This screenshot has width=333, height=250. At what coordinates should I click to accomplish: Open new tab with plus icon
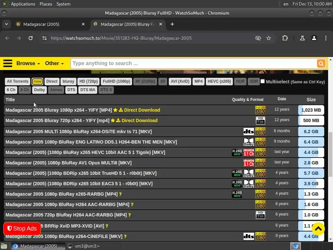tap(172, 24)
